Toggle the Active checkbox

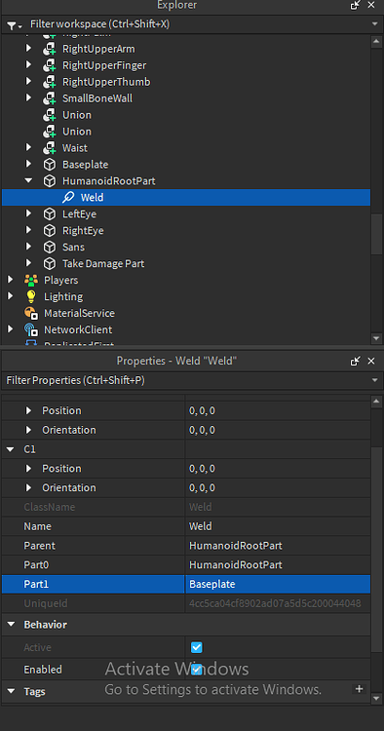point(197,647)
